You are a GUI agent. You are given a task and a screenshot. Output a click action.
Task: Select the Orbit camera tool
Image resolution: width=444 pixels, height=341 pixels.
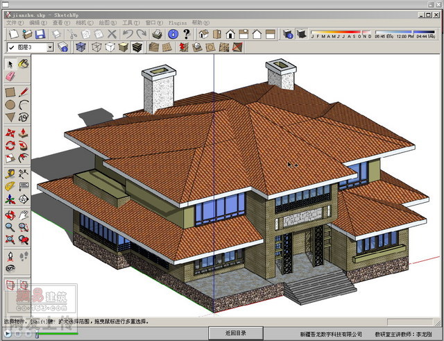coord(10,214)
